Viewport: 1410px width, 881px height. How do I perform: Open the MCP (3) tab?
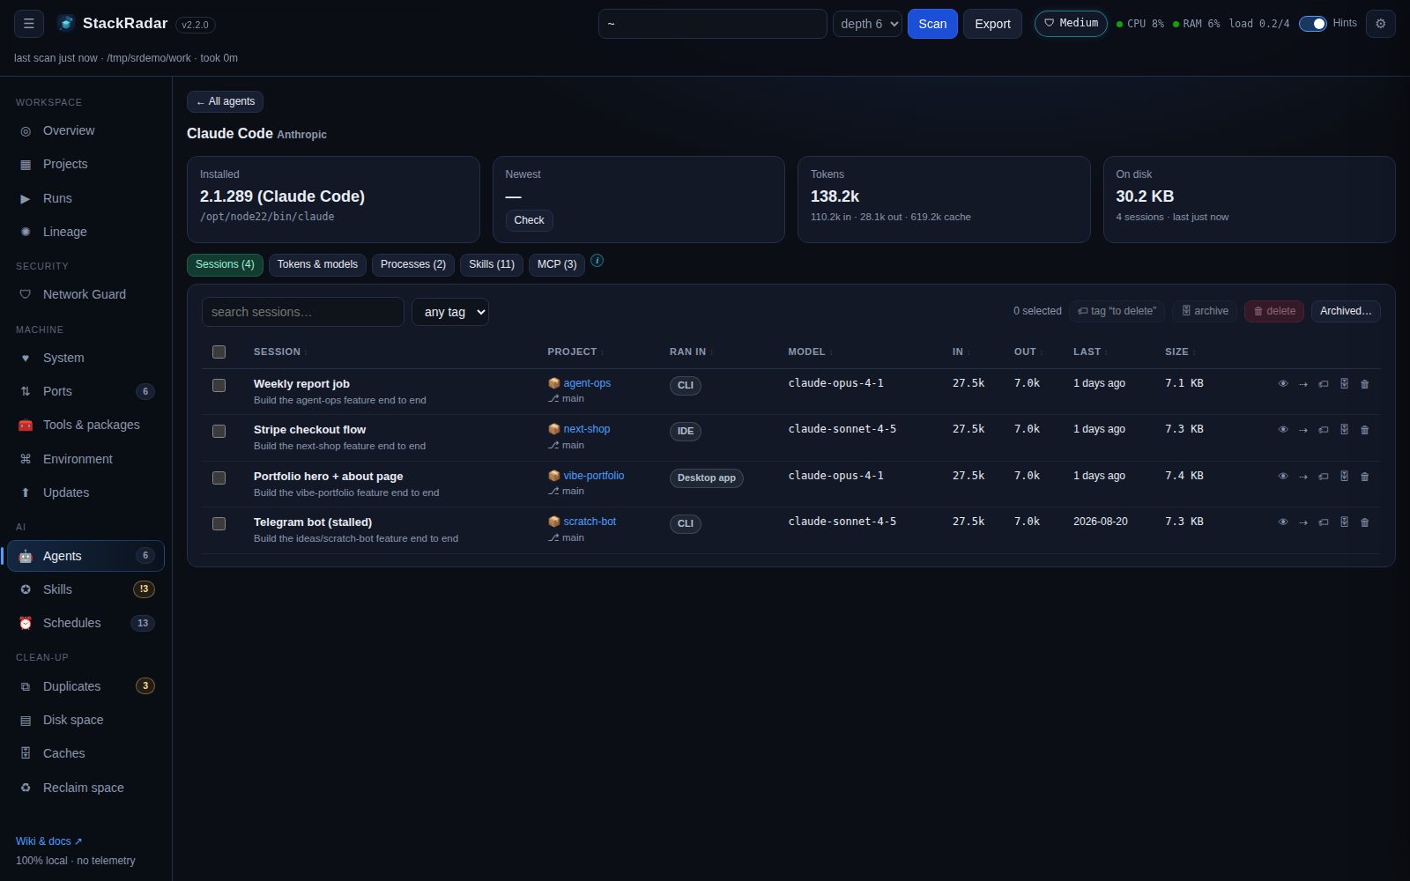tap(557, 264)
